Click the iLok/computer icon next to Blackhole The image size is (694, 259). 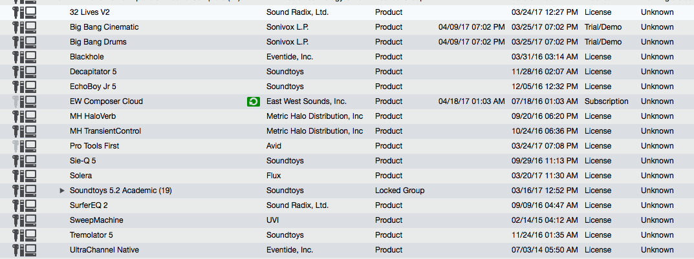click(25, 57)
